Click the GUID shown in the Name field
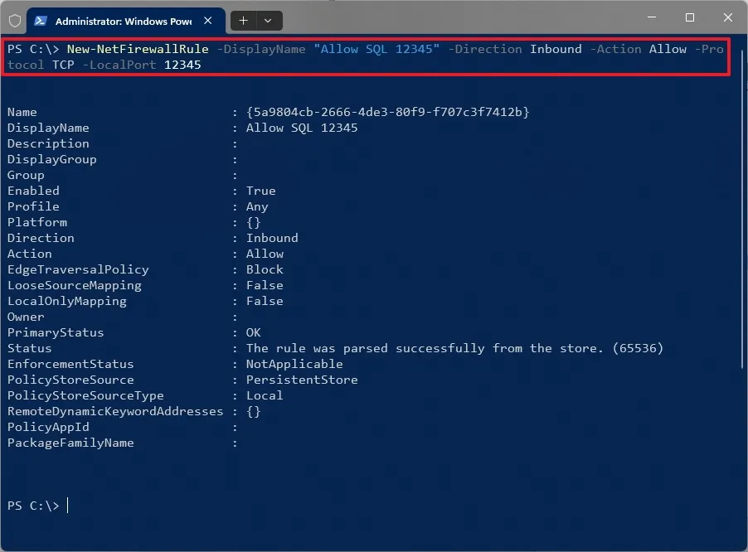The height and width of the screenshot is (552, 748). click(390, 112)
